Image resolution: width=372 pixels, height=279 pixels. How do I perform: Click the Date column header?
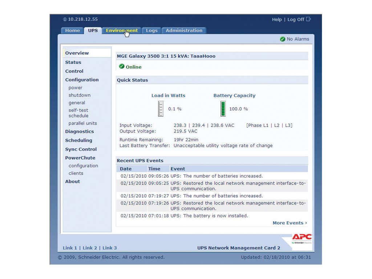126,169
